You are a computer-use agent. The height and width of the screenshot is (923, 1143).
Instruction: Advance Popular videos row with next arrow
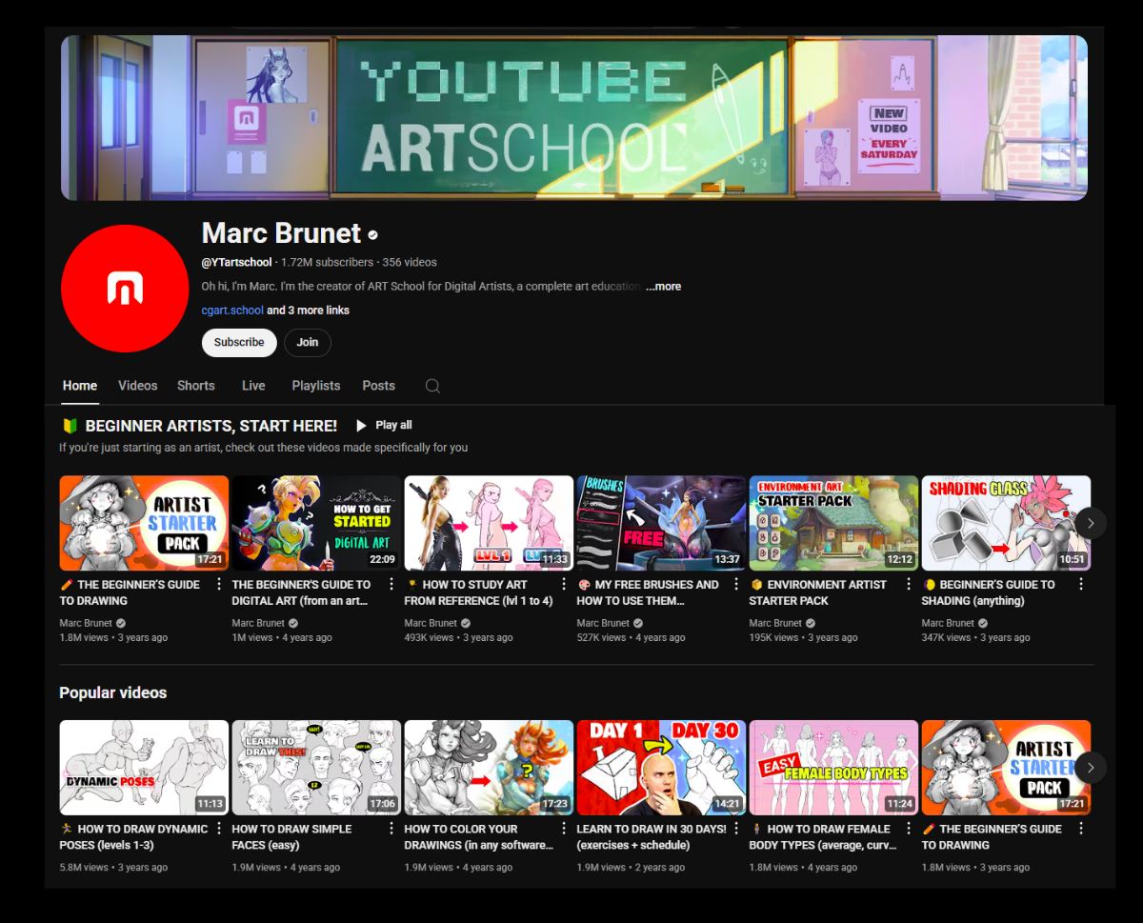pyautogui.click(x=1091, y=768)
